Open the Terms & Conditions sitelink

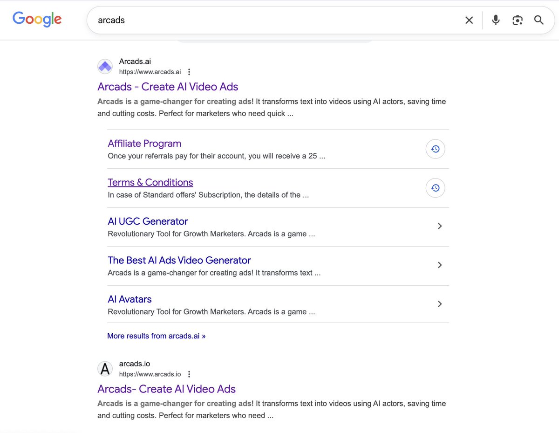coord(150,182)
